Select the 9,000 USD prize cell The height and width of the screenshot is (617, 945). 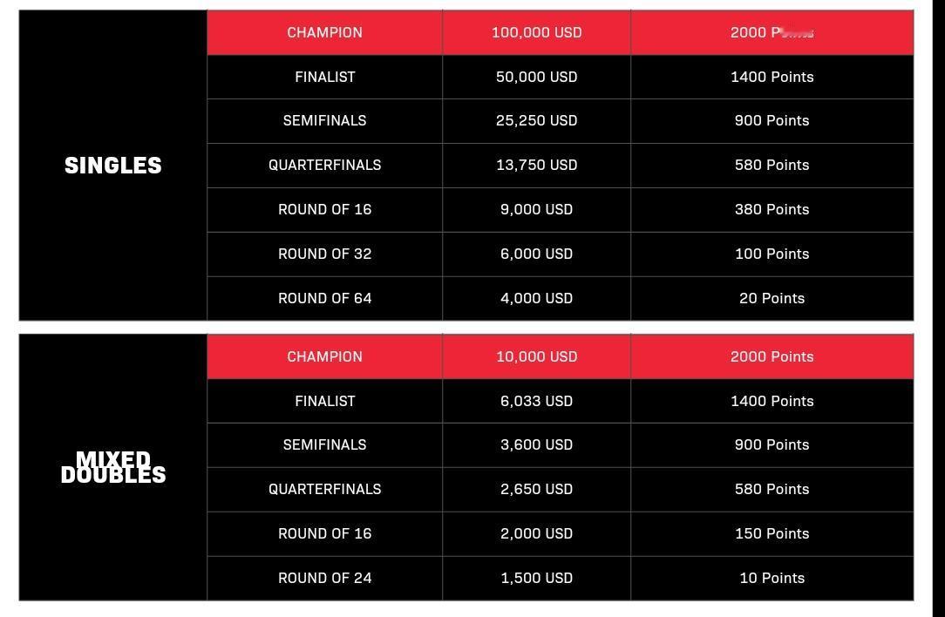tap(536, 209)
